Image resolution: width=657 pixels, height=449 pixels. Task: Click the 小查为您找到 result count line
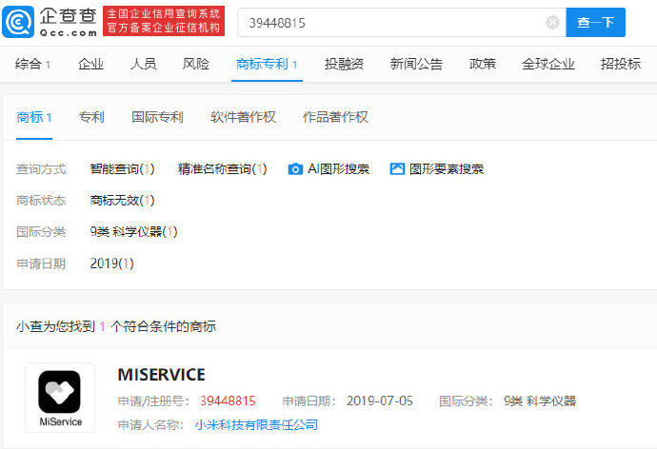coord(116,326)
